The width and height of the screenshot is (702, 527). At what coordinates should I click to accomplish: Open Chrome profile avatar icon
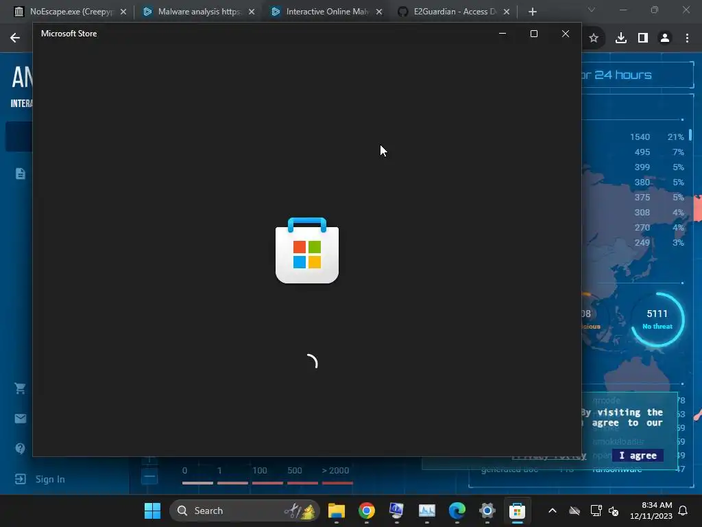[x=665, y=38]
